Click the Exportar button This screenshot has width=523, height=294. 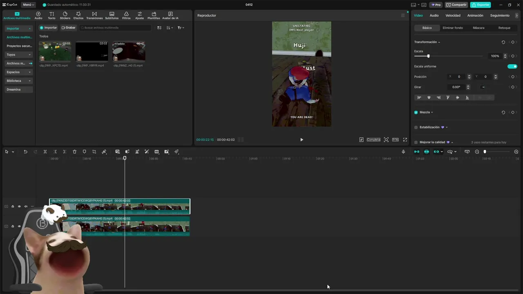point(481,5)
